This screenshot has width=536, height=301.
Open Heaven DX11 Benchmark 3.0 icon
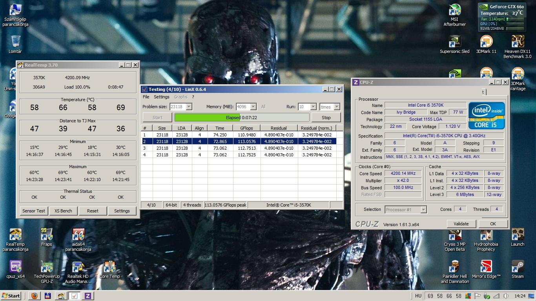[x=518, y=47]
